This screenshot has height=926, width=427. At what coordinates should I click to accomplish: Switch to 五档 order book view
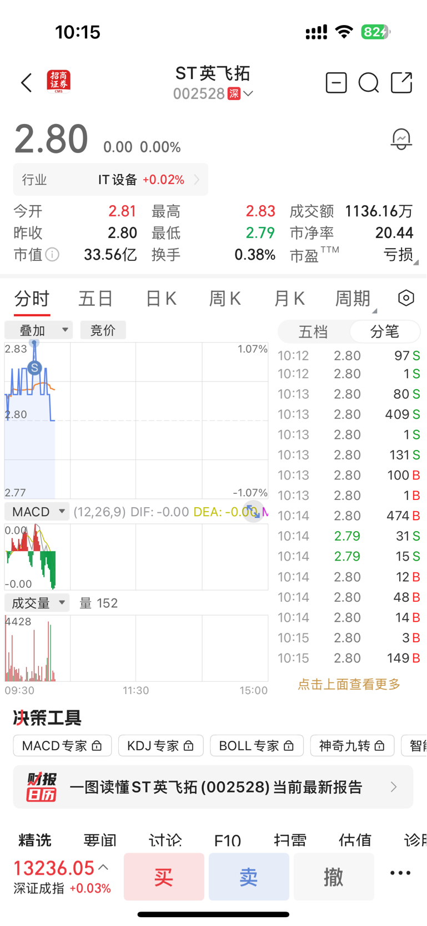point(313,331)
